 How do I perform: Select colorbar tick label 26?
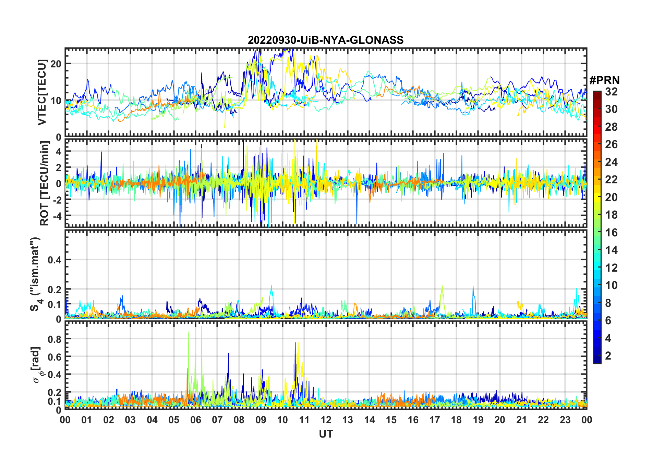[x=611, y=144]
